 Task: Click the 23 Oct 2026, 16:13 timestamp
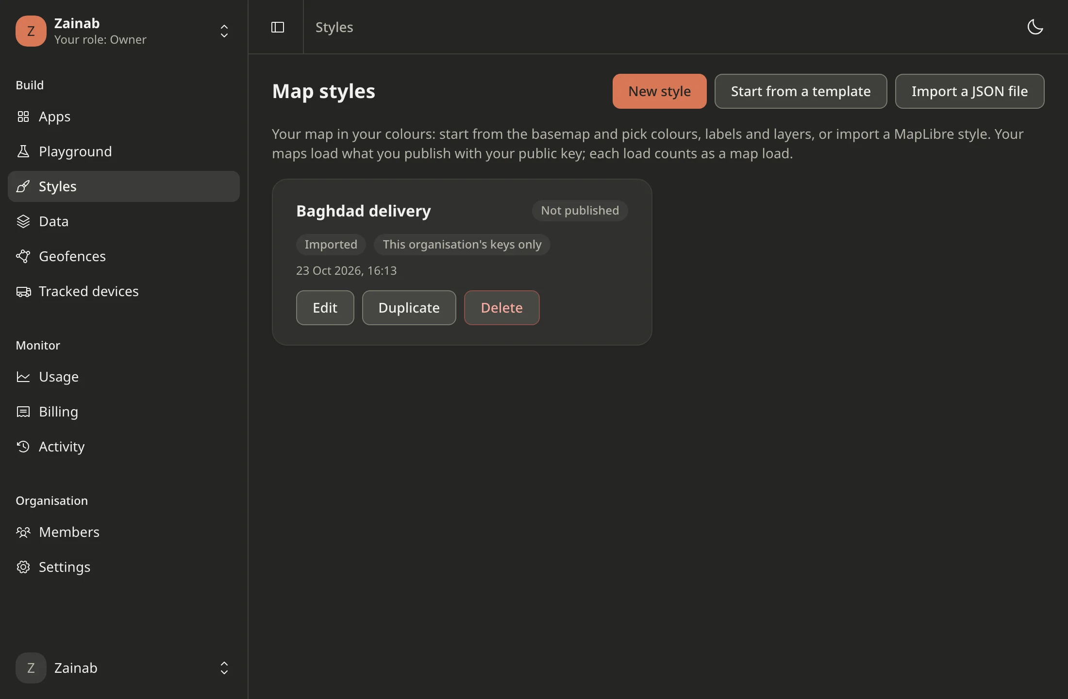pos(346,271)
